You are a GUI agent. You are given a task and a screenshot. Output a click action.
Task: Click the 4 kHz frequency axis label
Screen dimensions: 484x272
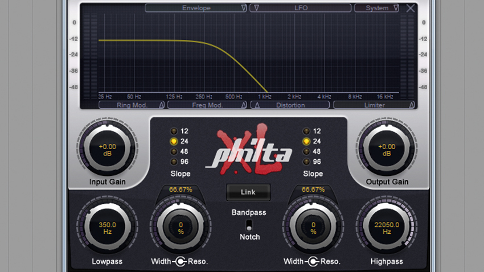tap(324, 97)
